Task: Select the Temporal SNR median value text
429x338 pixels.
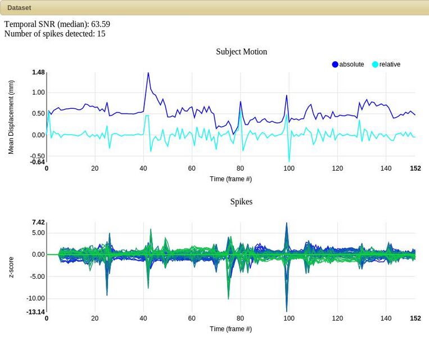Action: pos(57,24)
